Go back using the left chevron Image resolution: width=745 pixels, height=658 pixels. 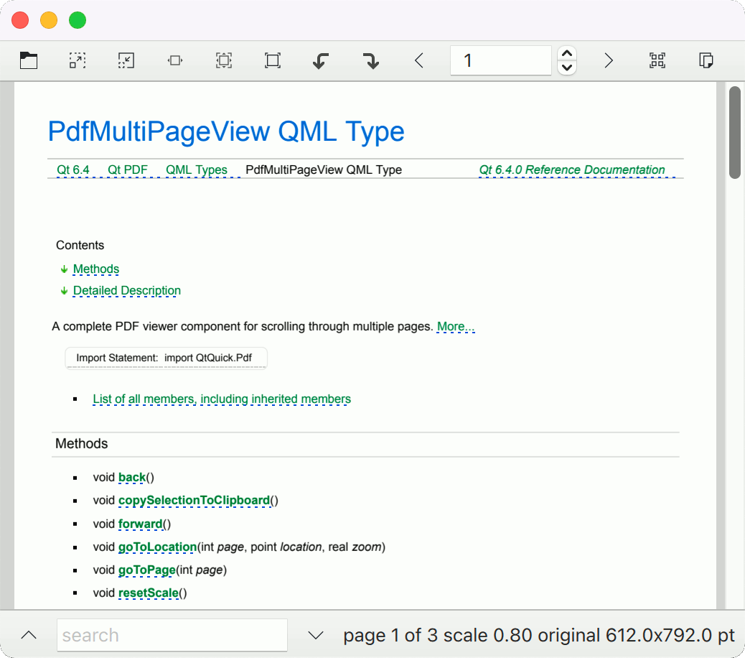click(419, 61)
